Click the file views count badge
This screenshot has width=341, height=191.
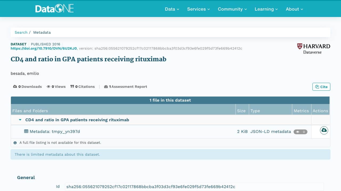tap(301, 132)
